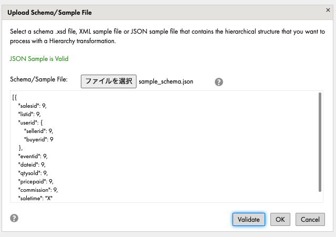Screen dimensions: 336x237
Task: Click the "qtysold" line in text area
Action: pyautogui.click(x=33, y=173)
